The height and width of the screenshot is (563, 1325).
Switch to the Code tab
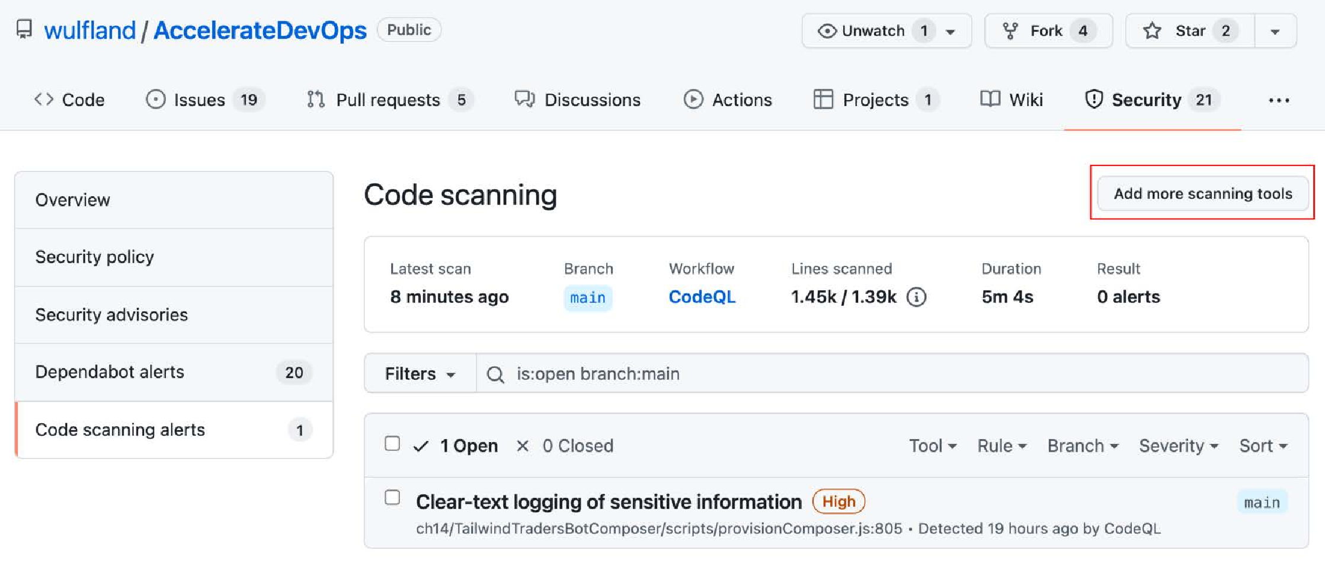pyautogui.click(x=69, y=100)
